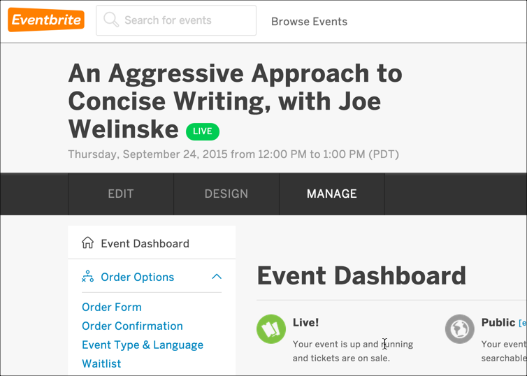Switch to the DESIGN tab
This screenshot has height=376, width=527.
tap(226, 194)
